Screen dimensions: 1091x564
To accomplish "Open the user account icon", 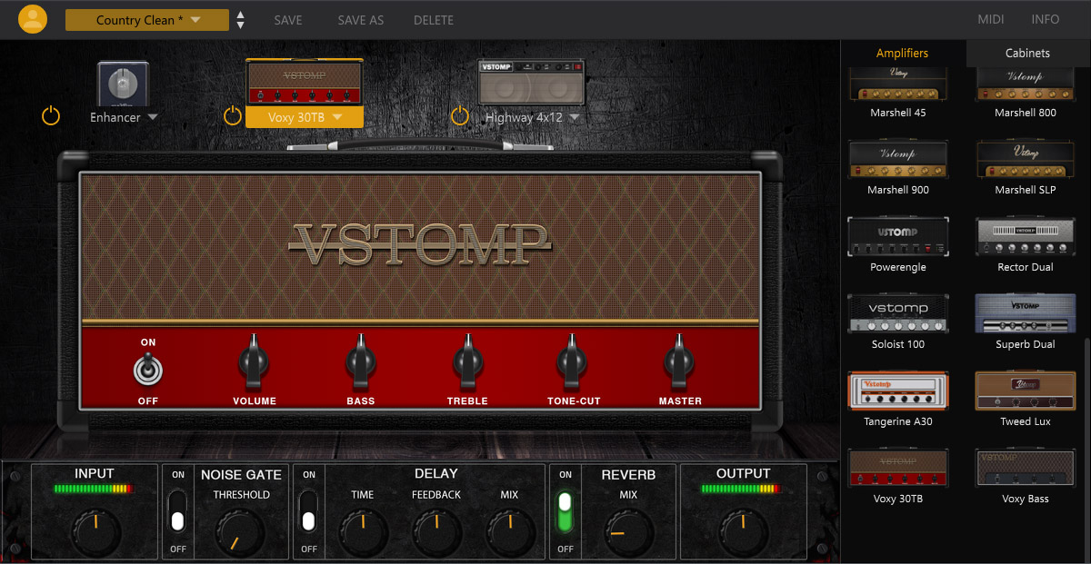I will coord(33,18).
